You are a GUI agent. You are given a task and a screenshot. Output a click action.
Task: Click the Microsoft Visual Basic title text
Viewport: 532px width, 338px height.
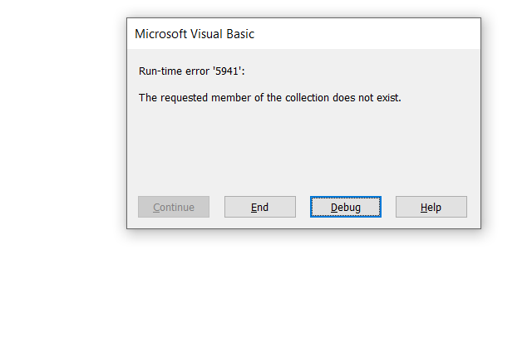[x=195, y=34]
